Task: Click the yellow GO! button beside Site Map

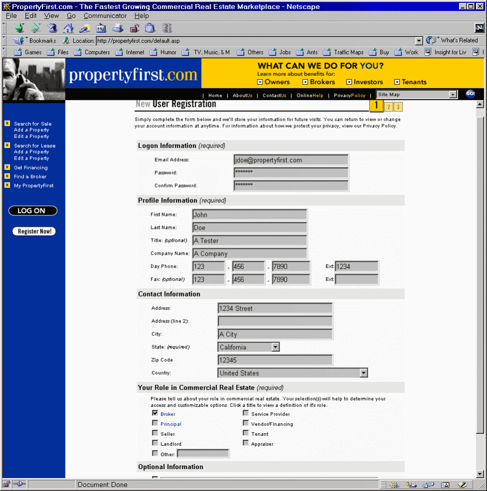Action: (x=470, y=94)
